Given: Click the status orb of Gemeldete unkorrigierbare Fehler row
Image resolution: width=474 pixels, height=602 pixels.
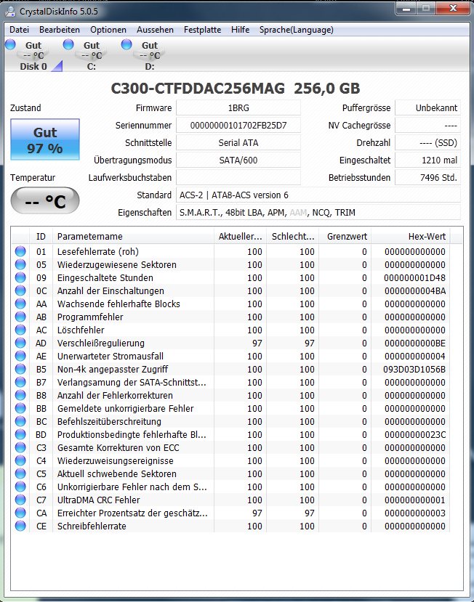Looking at the screenshot, I should point(20,408).
